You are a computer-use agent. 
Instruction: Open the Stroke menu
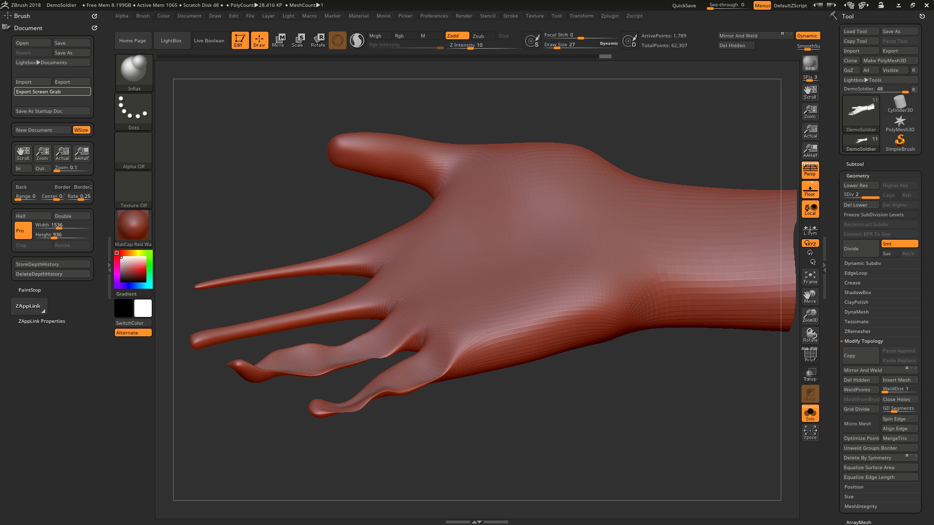coord(510,16)
